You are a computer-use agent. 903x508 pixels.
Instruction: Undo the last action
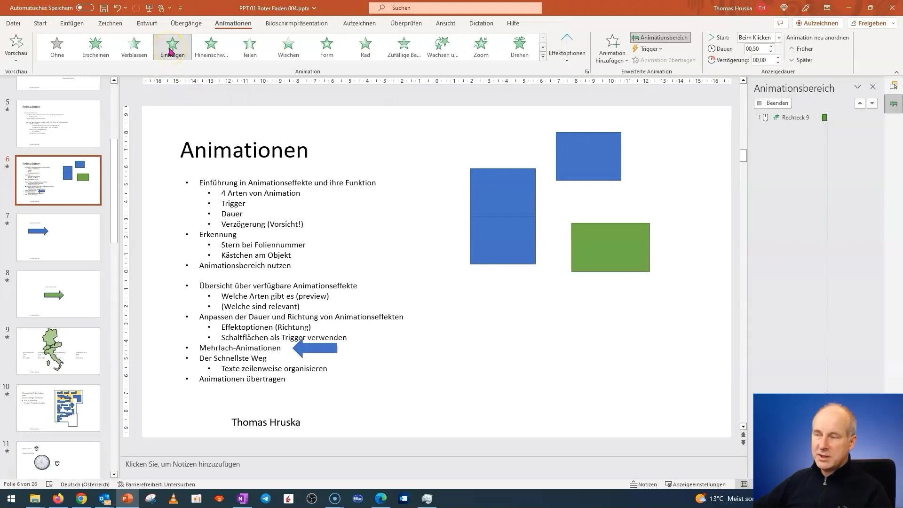click(118, 8)
